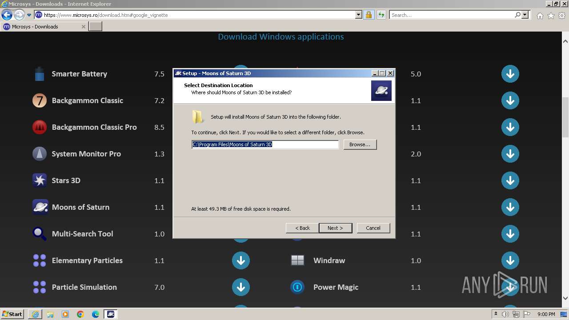Click the System Monitor Pro icon
The image size is (569, 320).
pyautogui.click(x=40, y=154)
